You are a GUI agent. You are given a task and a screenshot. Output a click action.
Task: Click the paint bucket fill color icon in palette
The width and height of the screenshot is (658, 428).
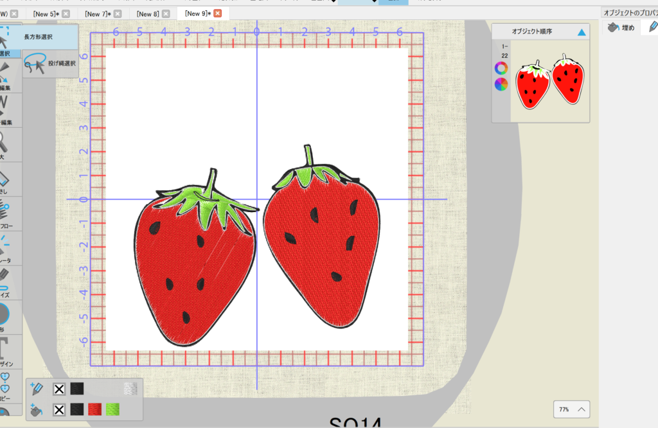coord(37,409)
